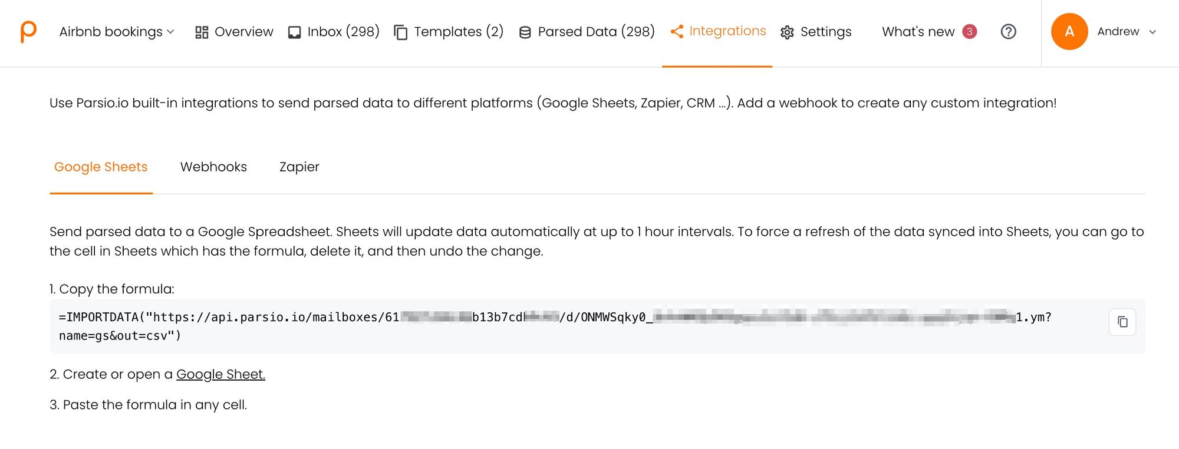Open the Google Sheet link
The height and width of the screenshot is (449, 1179).
click(x=220, y=375)
